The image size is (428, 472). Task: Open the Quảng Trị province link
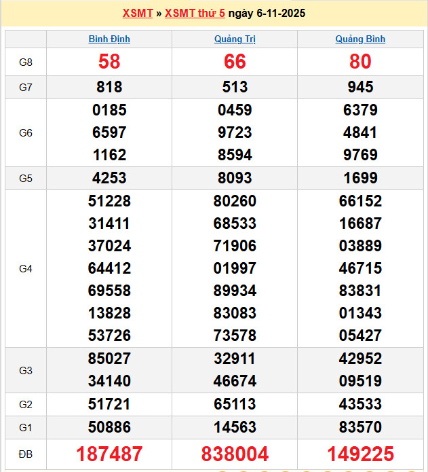[235, 39]
